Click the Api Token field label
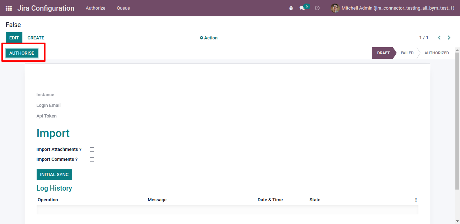 click(47, 116)
